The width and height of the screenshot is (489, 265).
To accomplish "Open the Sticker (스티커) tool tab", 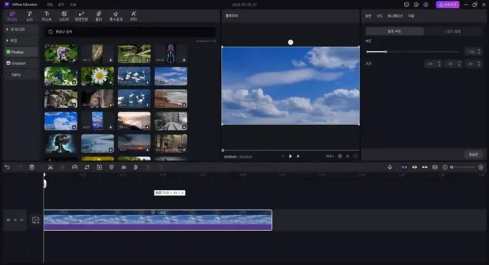I will pyautogui.click(x=64, y=16).
